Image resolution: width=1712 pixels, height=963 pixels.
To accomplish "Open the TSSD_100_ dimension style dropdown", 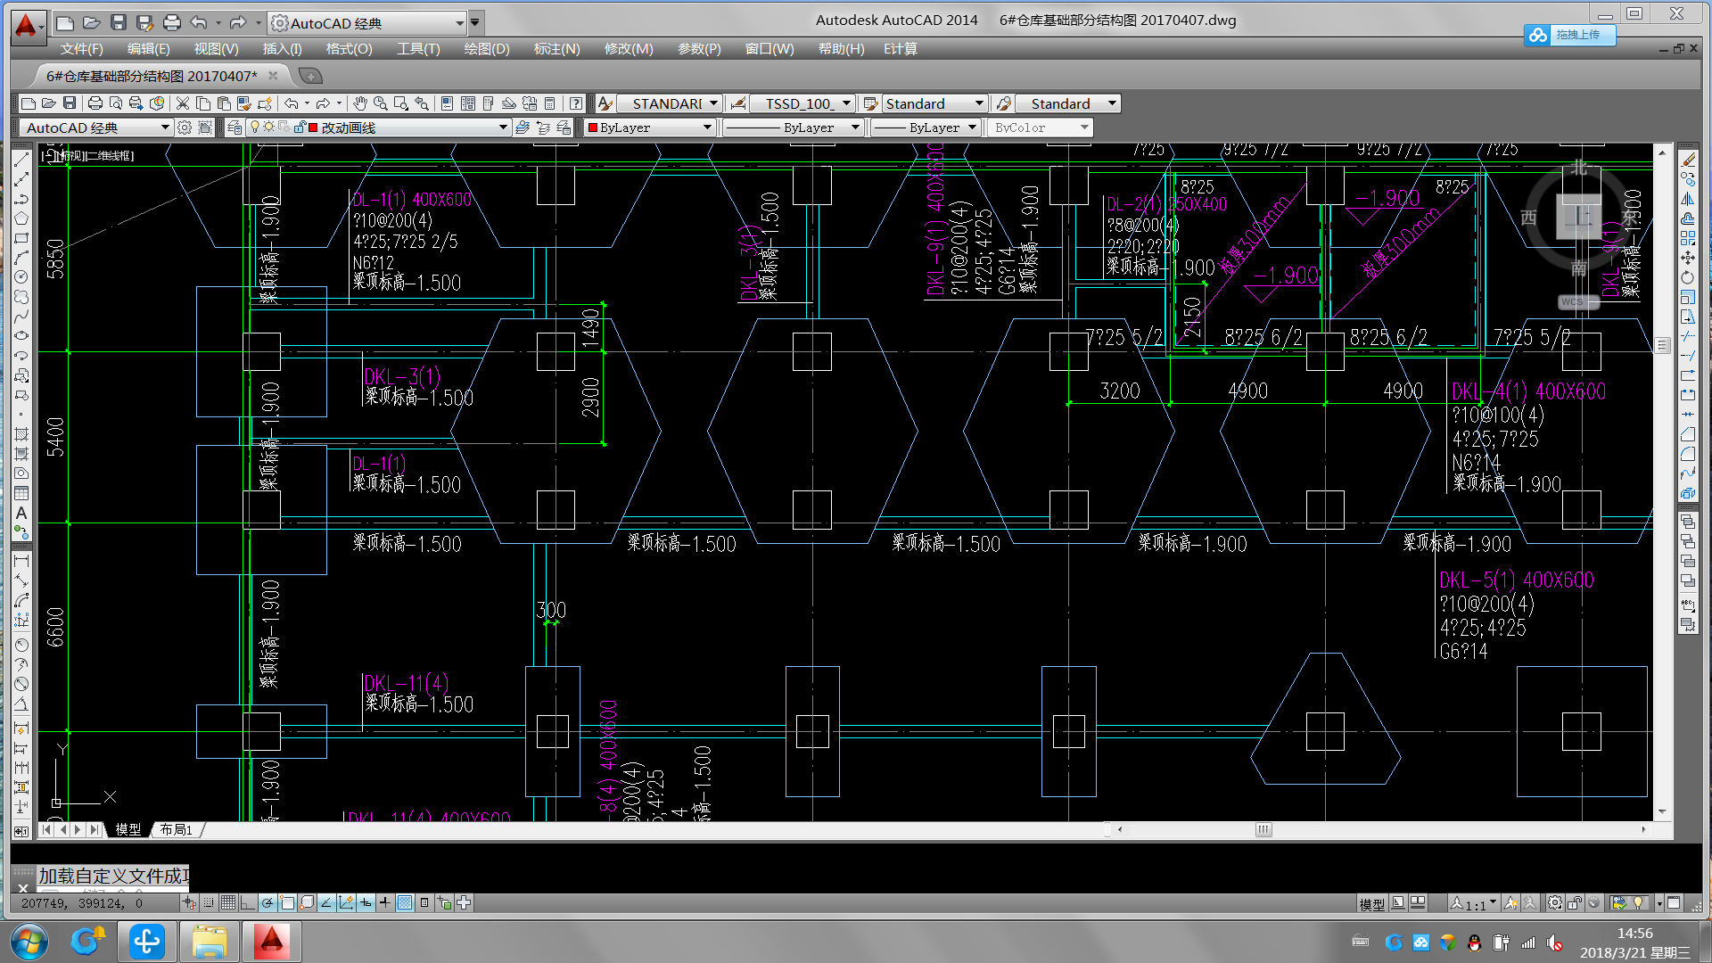I will pyautogui.click(x=802, y=103).
